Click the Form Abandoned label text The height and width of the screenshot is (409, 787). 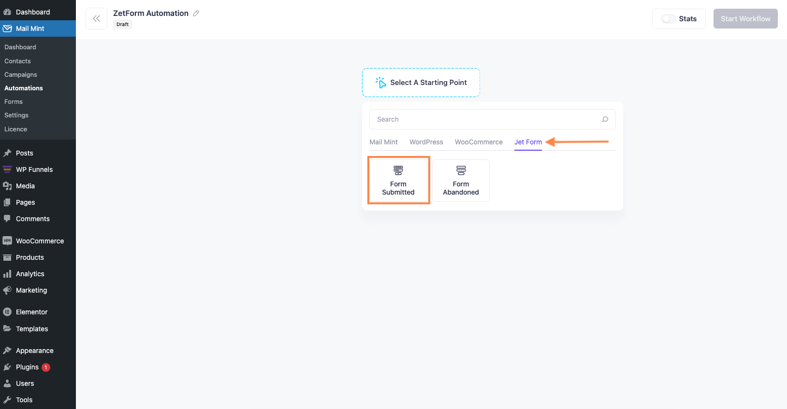461,188
